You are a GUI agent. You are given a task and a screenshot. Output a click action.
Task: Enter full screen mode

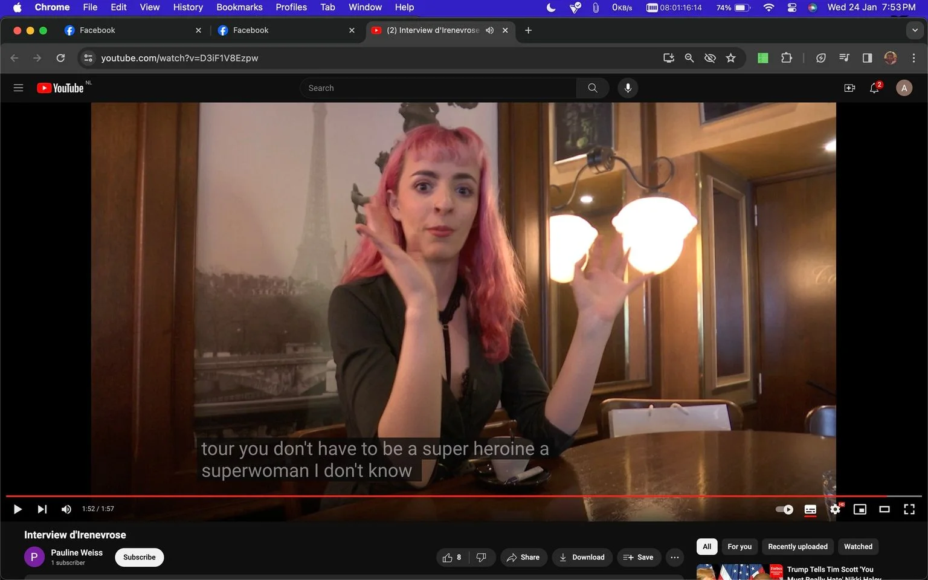[x=909, y=509]
